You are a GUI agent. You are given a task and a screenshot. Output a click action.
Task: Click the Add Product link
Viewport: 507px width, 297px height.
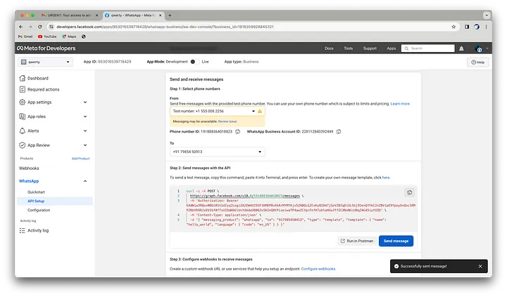click(80, 159)
